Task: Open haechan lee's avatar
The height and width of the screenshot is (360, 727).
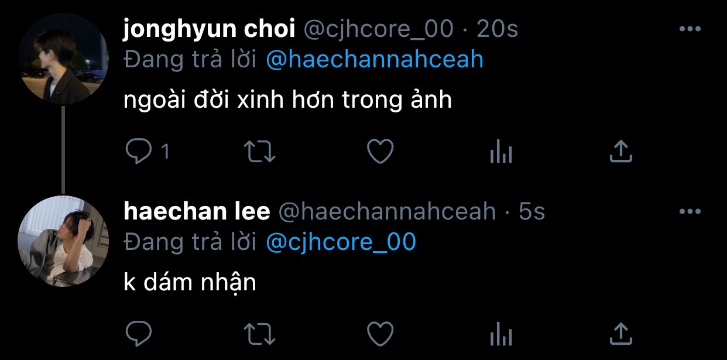Action: 63,241
